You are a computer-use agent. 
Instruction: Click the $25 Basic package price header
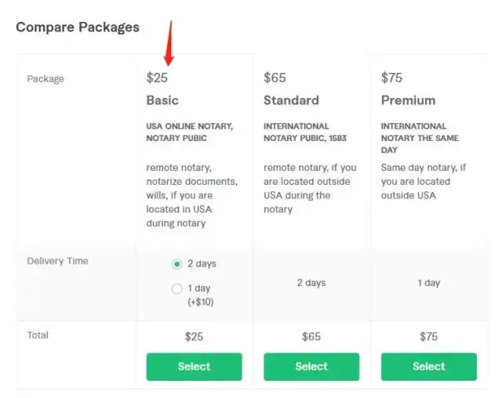(x=157, y=78)
